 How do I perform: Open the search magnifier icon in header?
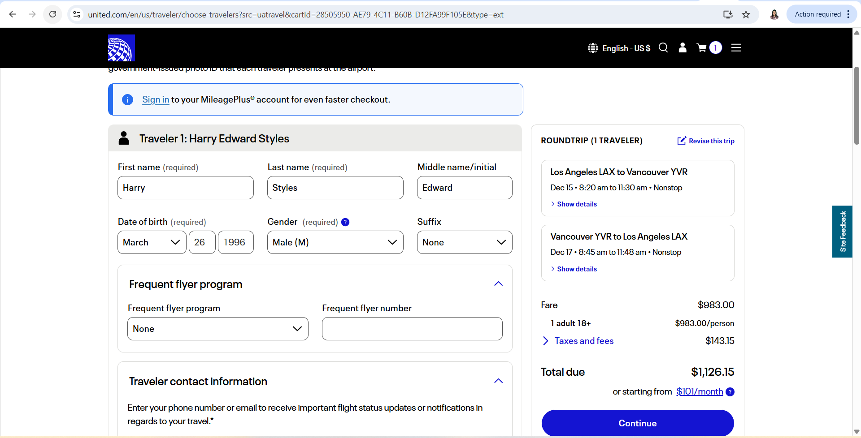coord(663,48)
